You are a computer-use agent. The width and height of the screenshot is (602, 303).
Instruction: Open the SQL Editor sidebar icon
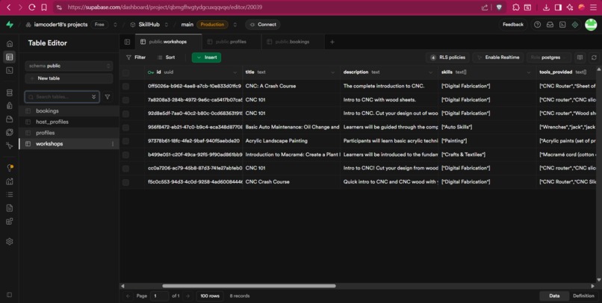10,71
